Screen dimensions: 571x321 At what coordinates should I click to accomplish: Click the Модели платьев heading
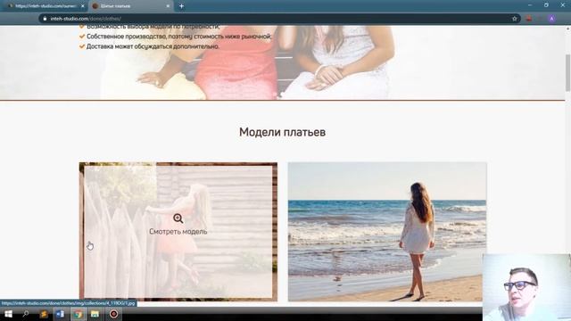[282, 132]
